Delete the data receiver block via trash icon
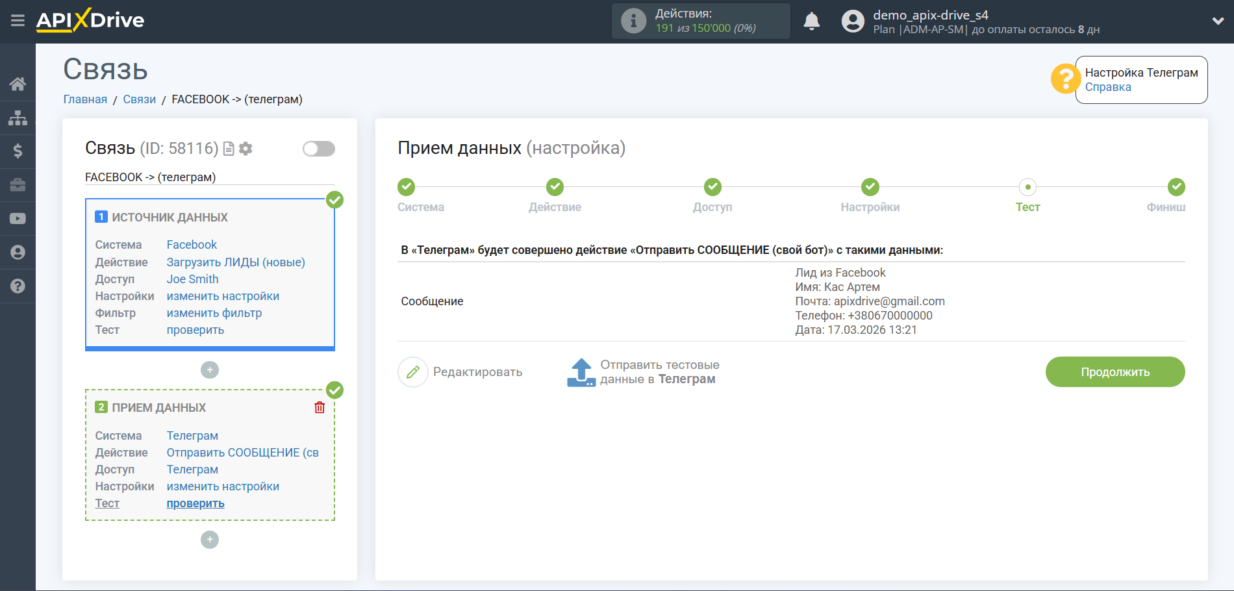Image resolution: width=1234 pixels, height=591 pixels. (x=320, y=407)
